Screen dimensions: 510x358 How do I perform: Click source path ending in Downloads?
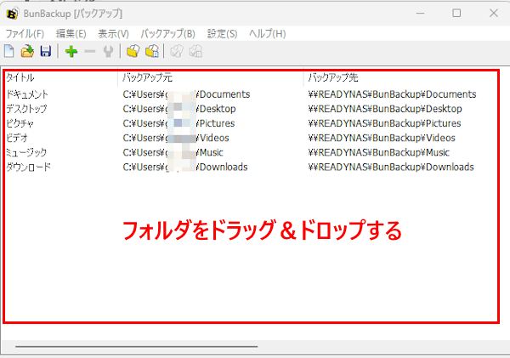pyautogui.click(x=185, y=167)
